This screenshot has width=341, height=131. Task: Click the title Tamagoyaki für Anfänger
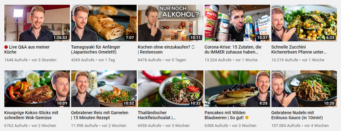[96, 50]
